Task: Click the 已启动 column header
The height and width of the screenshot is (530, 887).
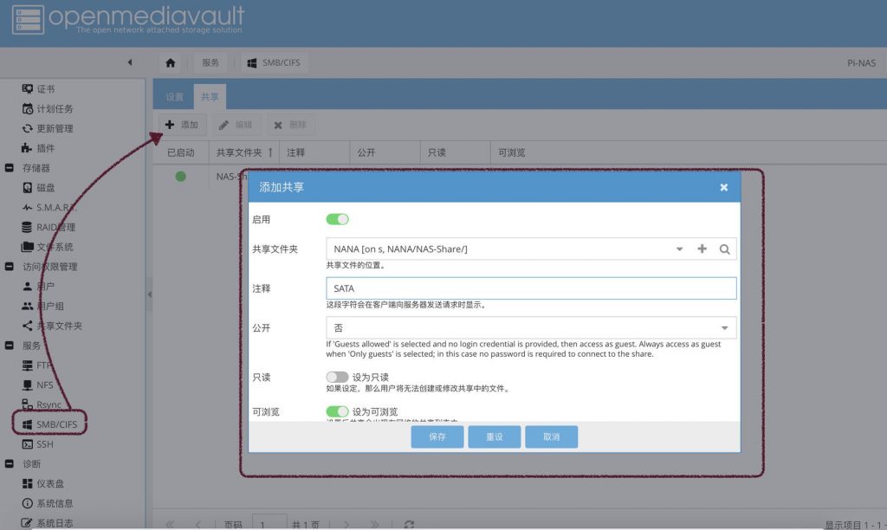Action: pos(181,152)
